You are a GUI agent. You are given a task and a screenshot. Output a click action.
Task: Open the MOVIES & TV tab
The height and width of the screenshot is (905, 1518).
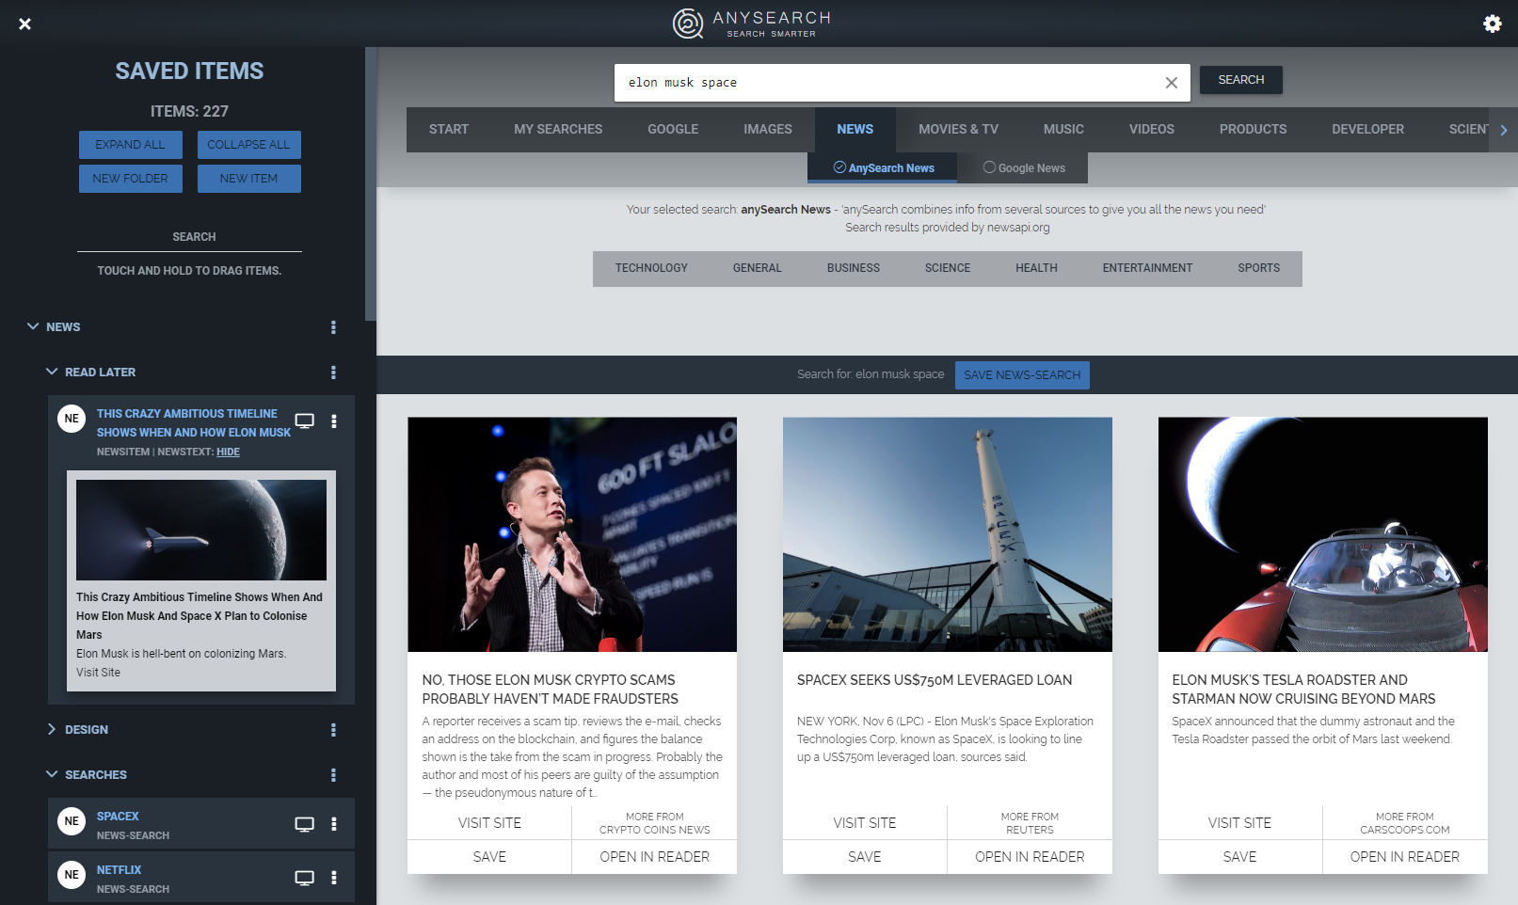(958, 130)
